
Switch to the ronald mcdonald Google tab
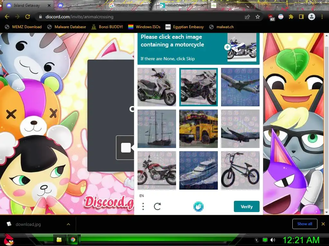(x=130, y=5)
